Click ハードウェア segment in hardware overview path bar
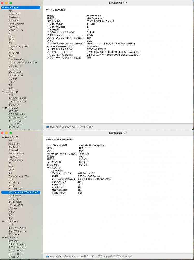The image size is (194, 260). (x=86, y=127)
